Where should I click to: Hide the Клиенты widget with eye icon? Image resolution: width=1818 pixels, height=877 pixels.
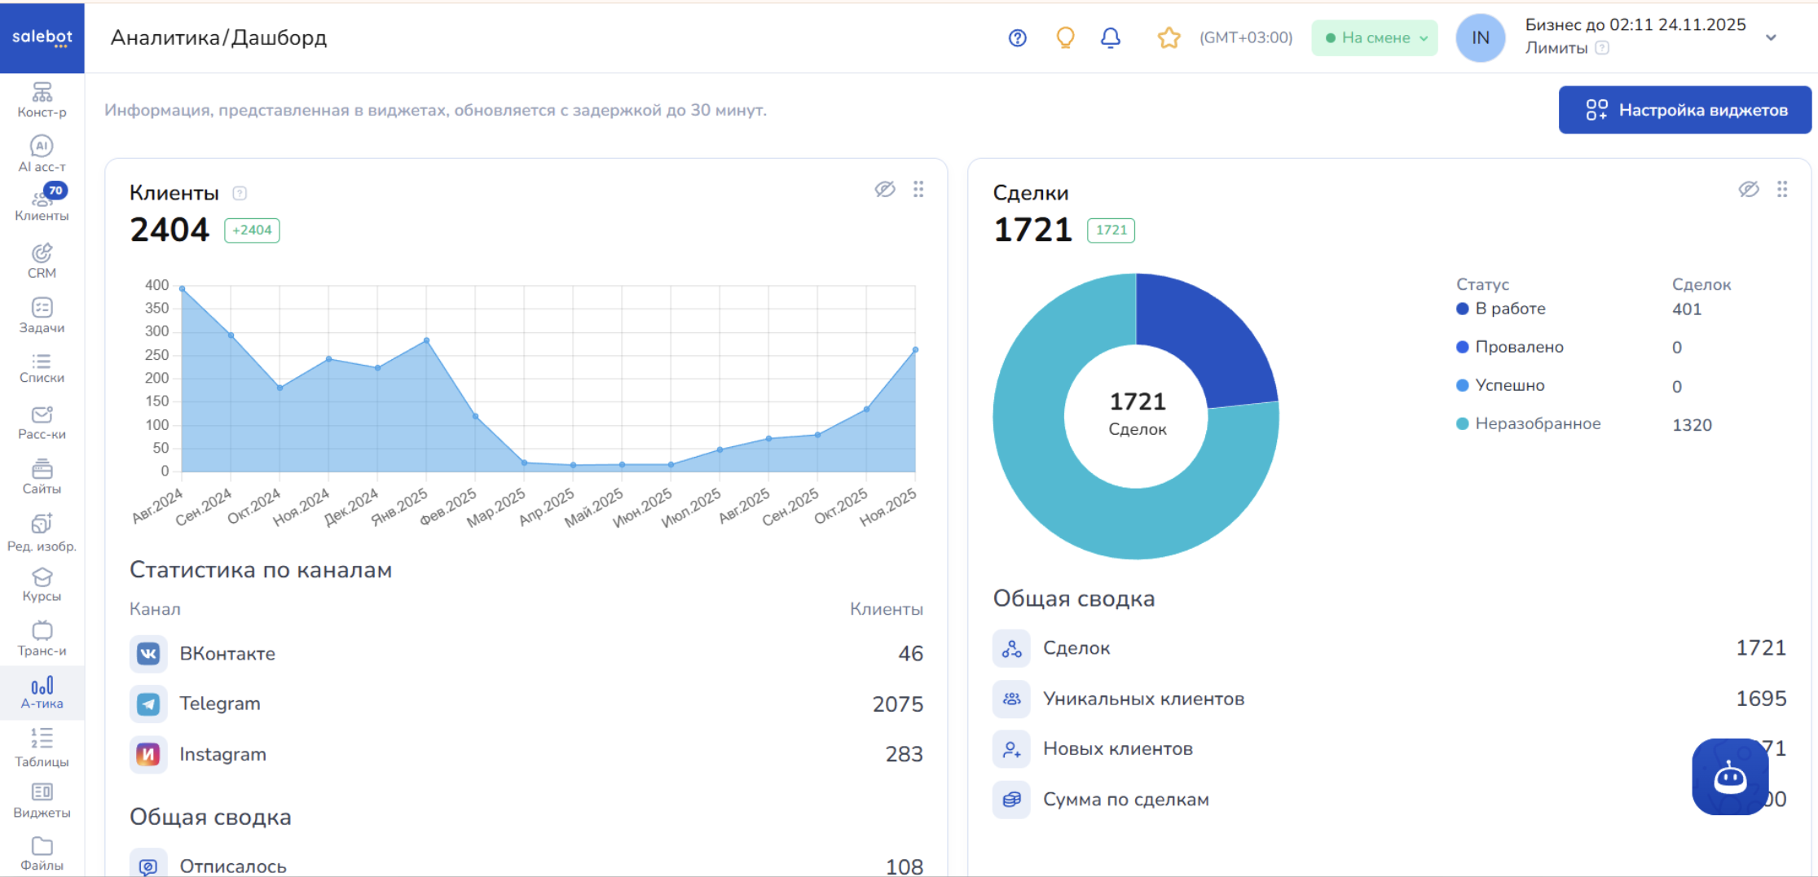pos(885,190)
